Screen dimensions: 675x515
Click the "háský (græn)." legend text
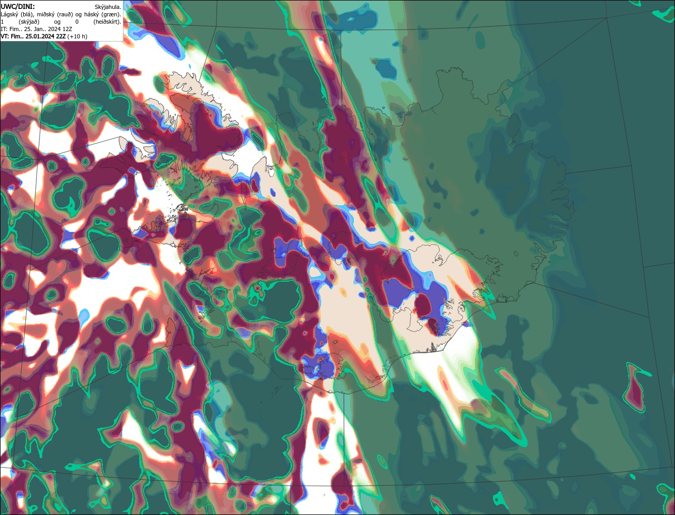(x=103, y=15)
